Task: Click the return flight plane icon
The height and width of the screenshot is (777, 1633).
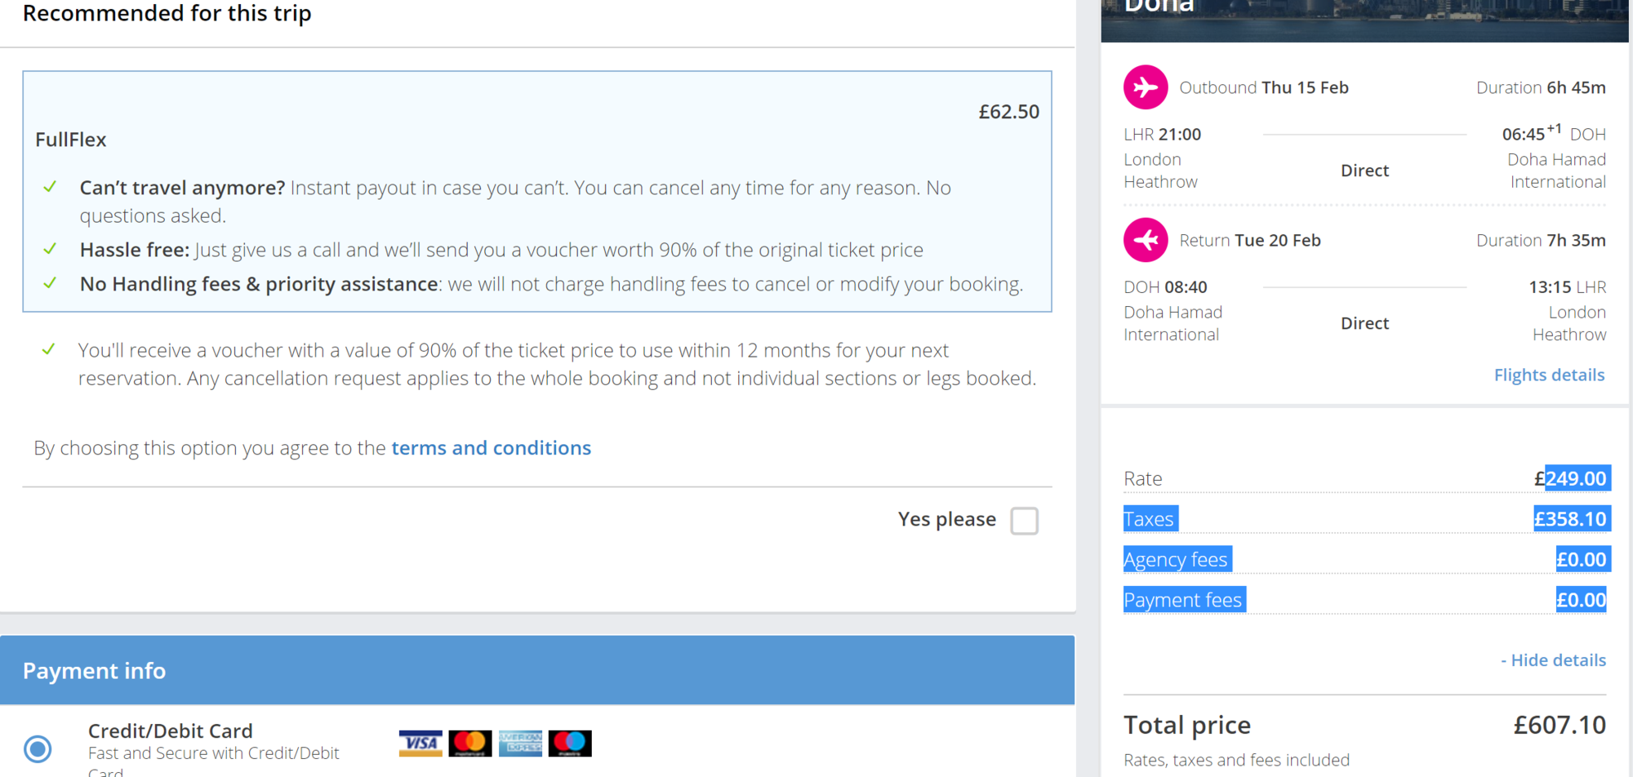Action: (1146, 240)
